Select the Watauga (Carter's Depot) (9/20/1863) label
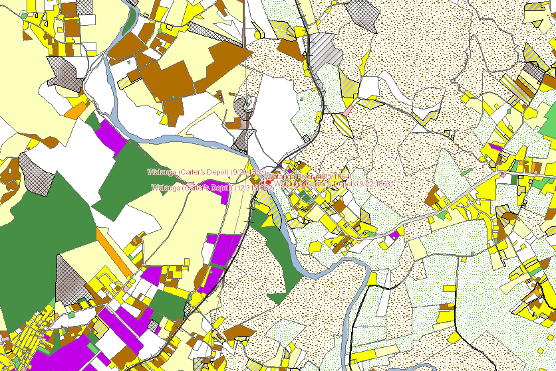 click(207, 172)
